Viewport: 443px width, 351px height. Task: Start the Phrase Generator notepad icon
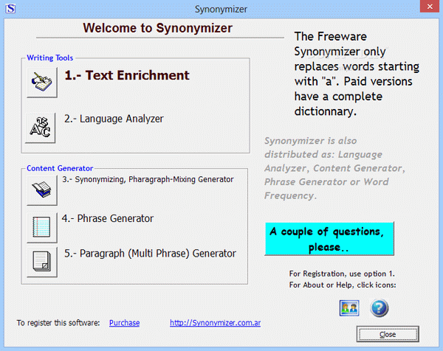(42, 227)
